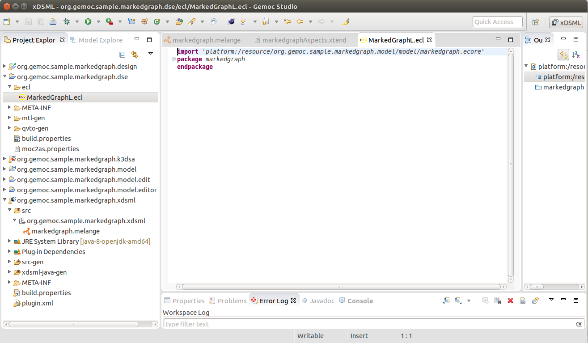Image resolution: width=588 pixels, height=343 pixels.
Task: Close the MarkedGraphL.ecl editor tab
Action: click(429, 40)
